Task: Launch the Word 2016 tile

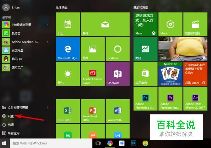Action: pos(118,111)
